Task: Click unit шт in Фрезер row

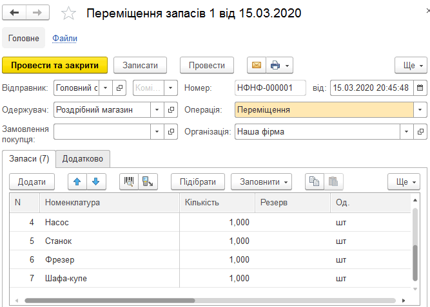Action: [x=341, y=260]
